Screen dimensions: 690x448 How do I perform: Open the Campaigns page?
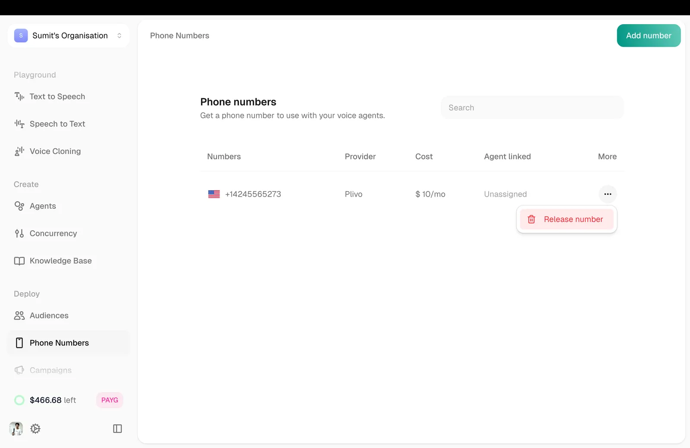[50, 370]
